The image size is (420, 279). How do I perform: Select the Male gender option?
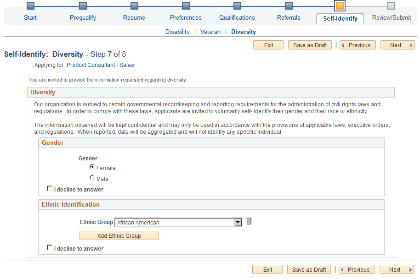pyautogui.click(x=92, y=178)
